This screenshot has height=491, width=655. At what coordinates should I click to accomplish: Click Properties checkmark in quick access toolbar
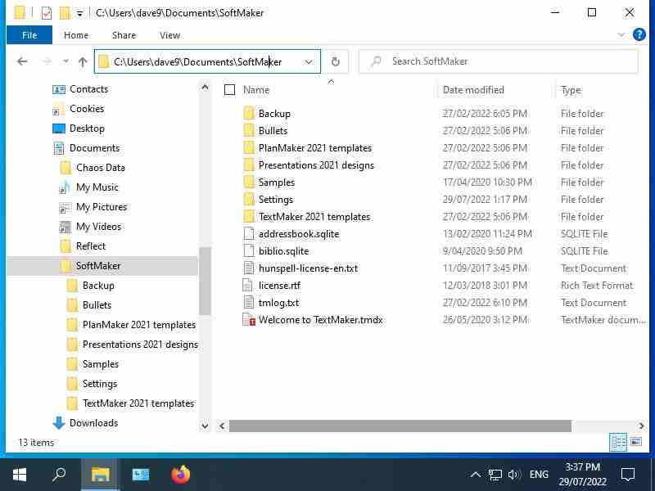point(46,13)
